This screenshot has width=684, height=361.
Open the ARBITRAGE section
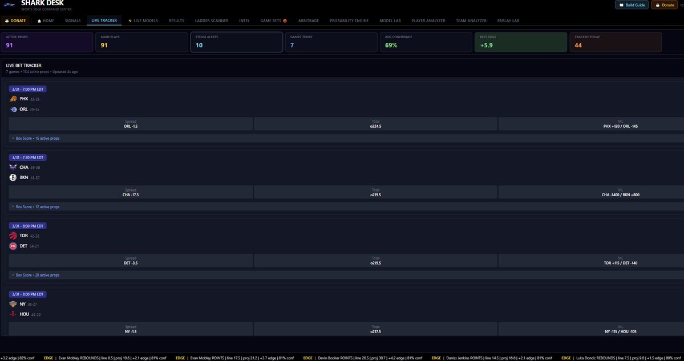[x=307, y=19]
